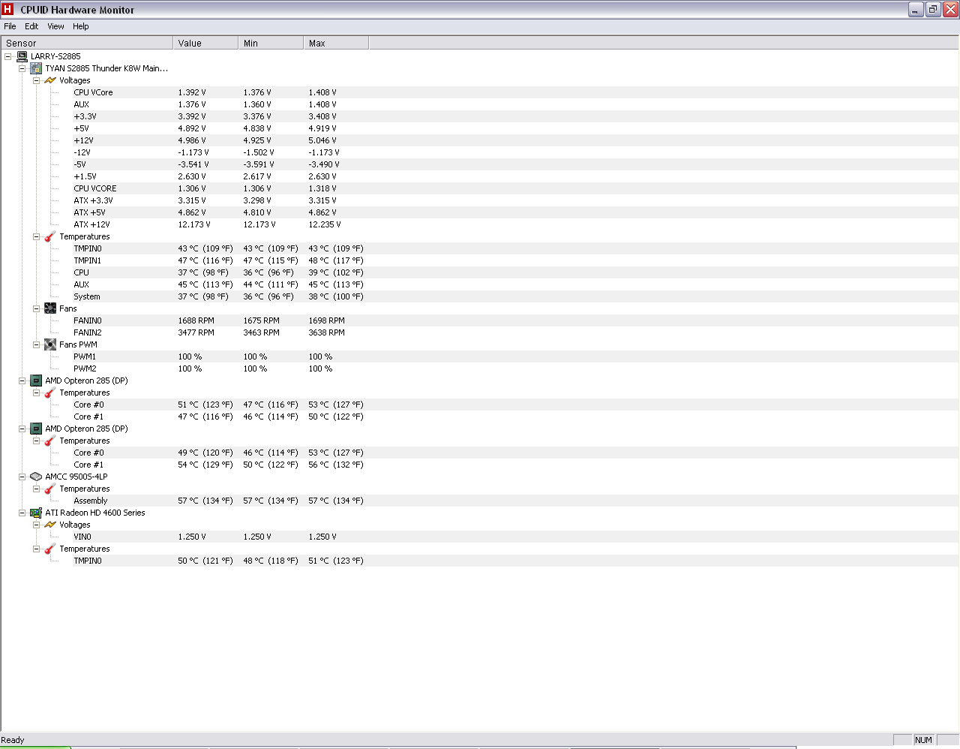Click the ATX +5V min value 4.810 V

[x=257, y=212]
